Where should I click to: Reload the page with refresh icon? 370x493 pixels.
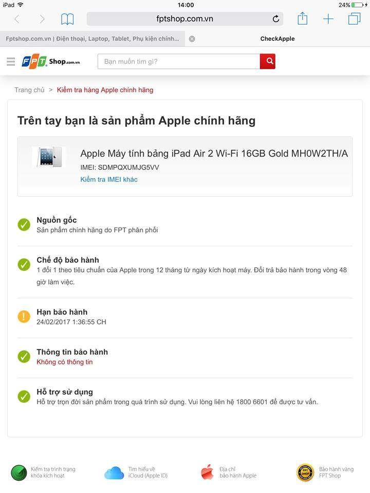pyautogui.click(x=276, y=19)
